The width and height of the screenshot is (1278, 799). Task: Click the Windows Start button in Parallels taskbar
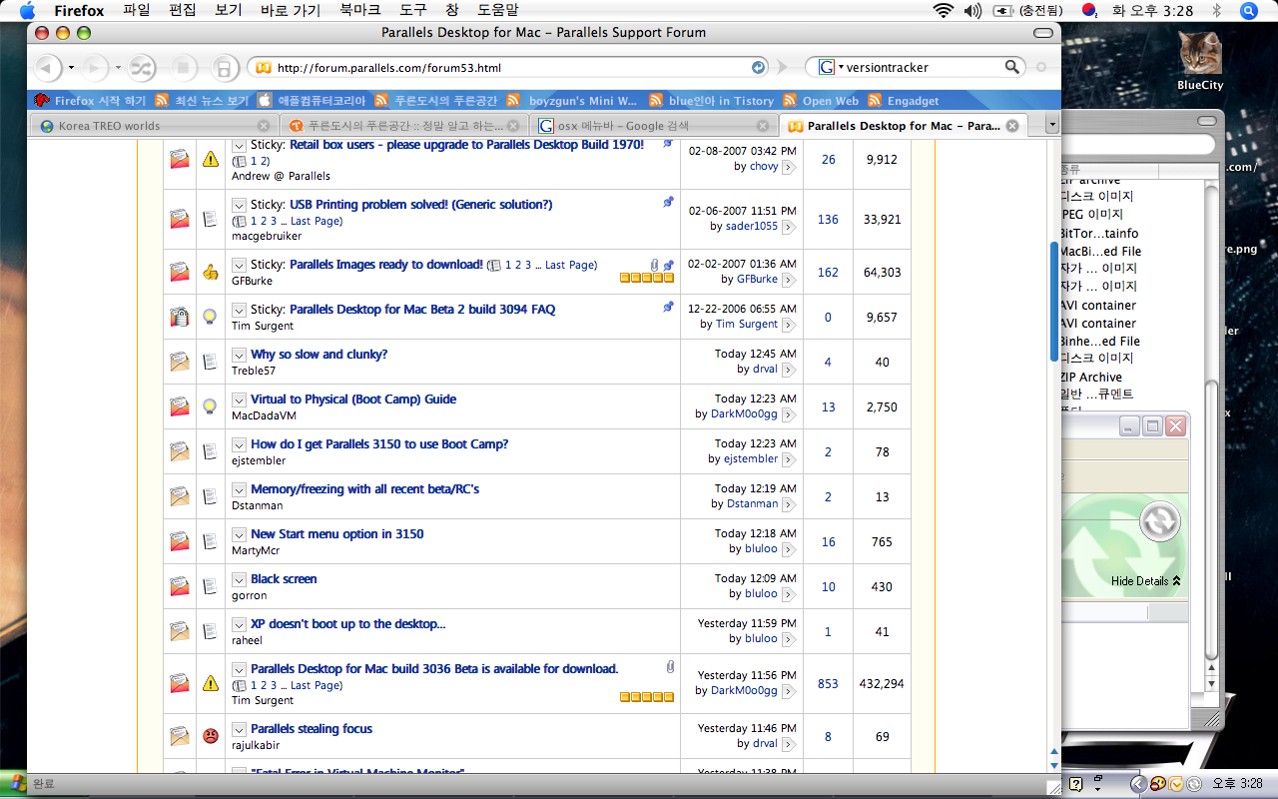point(12,783)
